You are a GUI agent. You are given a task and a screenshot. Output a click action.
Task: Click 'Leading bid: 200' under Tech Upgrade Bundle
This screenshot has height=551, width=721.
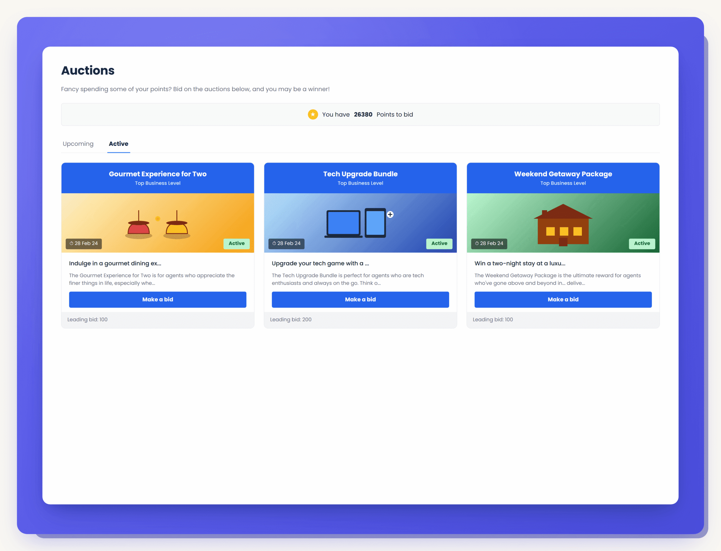(291, 319)
